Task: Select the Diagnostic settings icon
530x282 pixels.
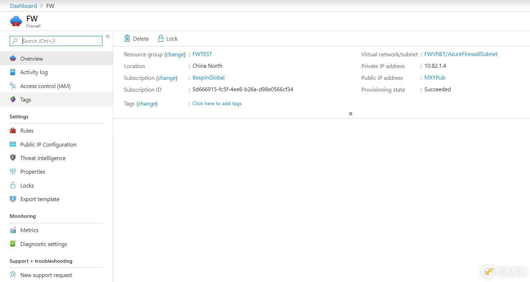Action: click(x=13, y=244)
